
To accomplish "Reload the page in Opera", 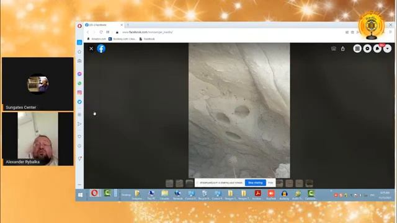I will (x=101, y=32).
